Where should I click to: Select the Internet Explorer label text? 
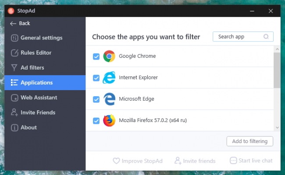pyautogui.click(x=138, y=77)
